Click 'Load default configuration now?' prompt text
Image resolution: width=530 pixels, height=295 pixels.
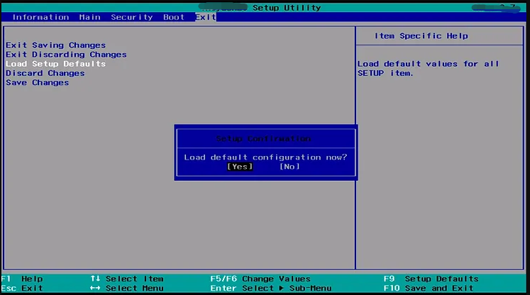pyautogui.click(x=265, y=157)
